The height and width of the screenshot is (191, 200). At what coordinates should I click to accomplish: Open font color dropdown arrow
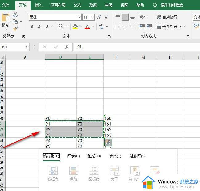(x=93, y=27)
